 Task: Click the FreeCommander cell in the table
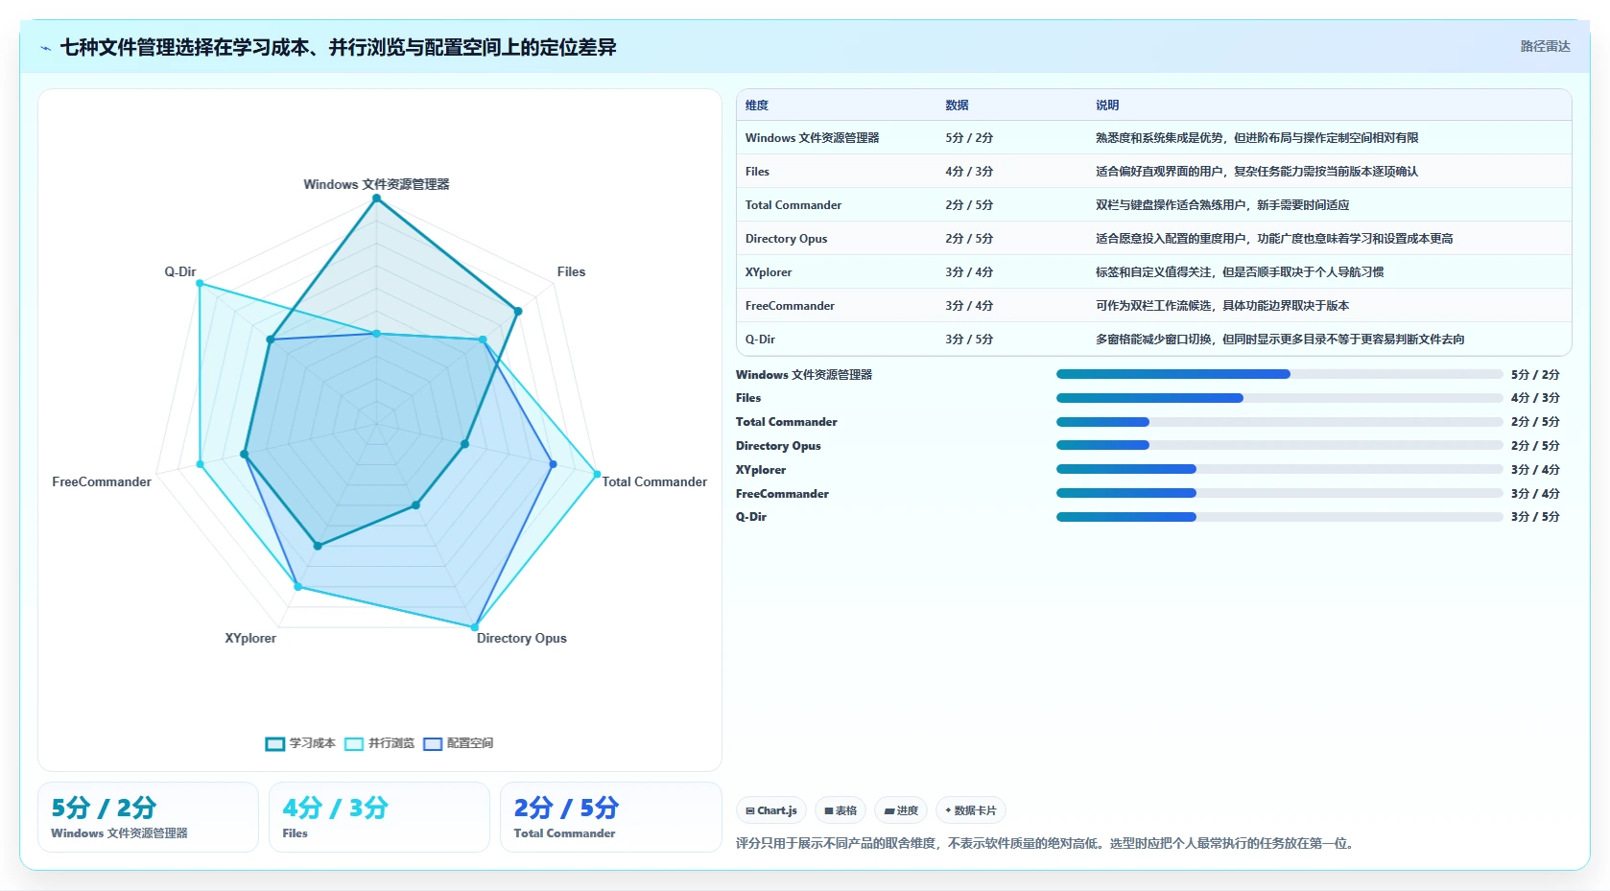click(x=790, y=306)
